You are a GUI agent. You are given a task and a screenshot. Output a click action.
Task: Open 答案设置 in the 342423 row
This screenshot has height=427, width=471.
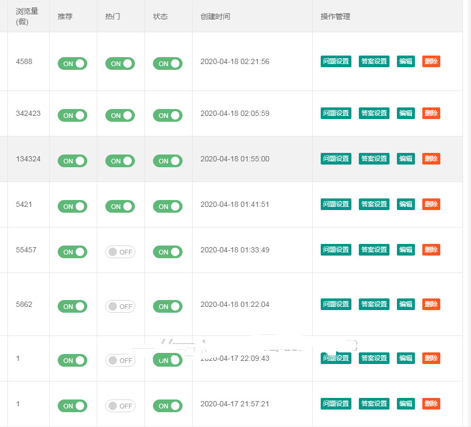click(374, 113)
